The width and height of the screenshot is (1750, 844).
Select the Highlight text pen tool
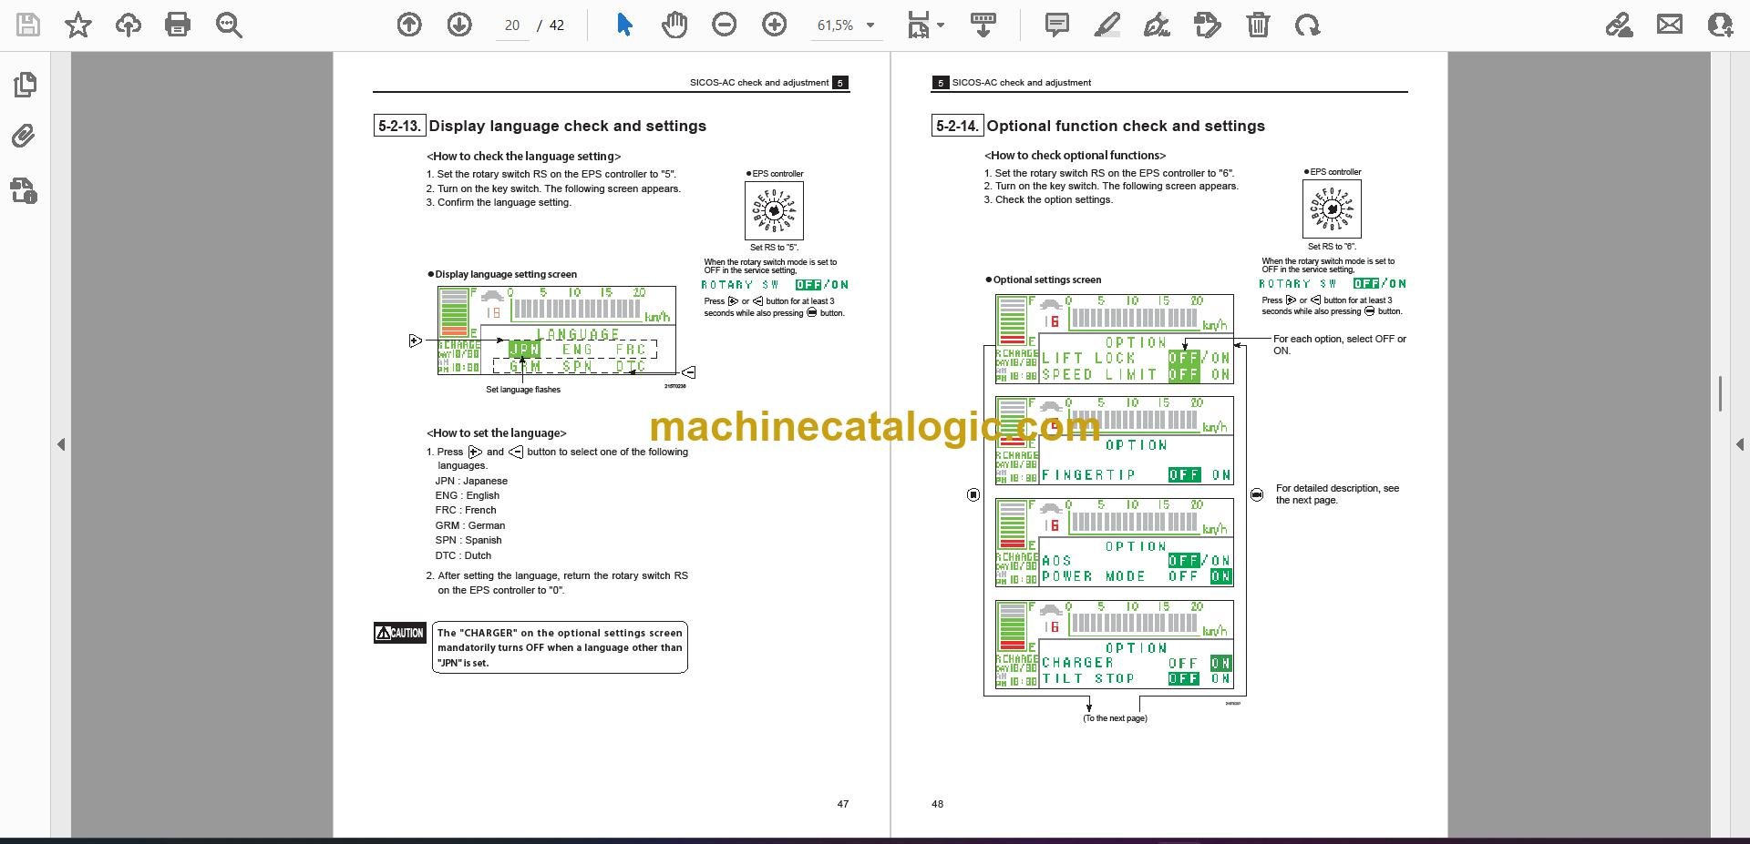point(1107,25)
